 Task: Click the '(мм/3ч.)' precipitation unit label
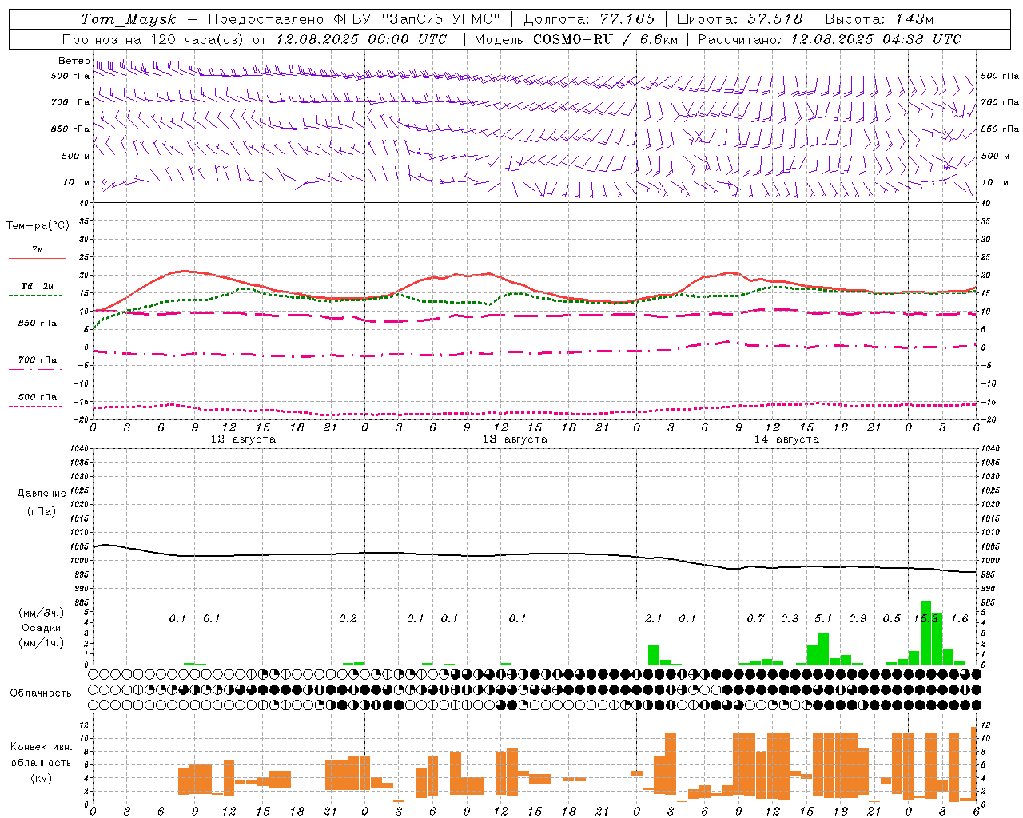tap(42, 613)
